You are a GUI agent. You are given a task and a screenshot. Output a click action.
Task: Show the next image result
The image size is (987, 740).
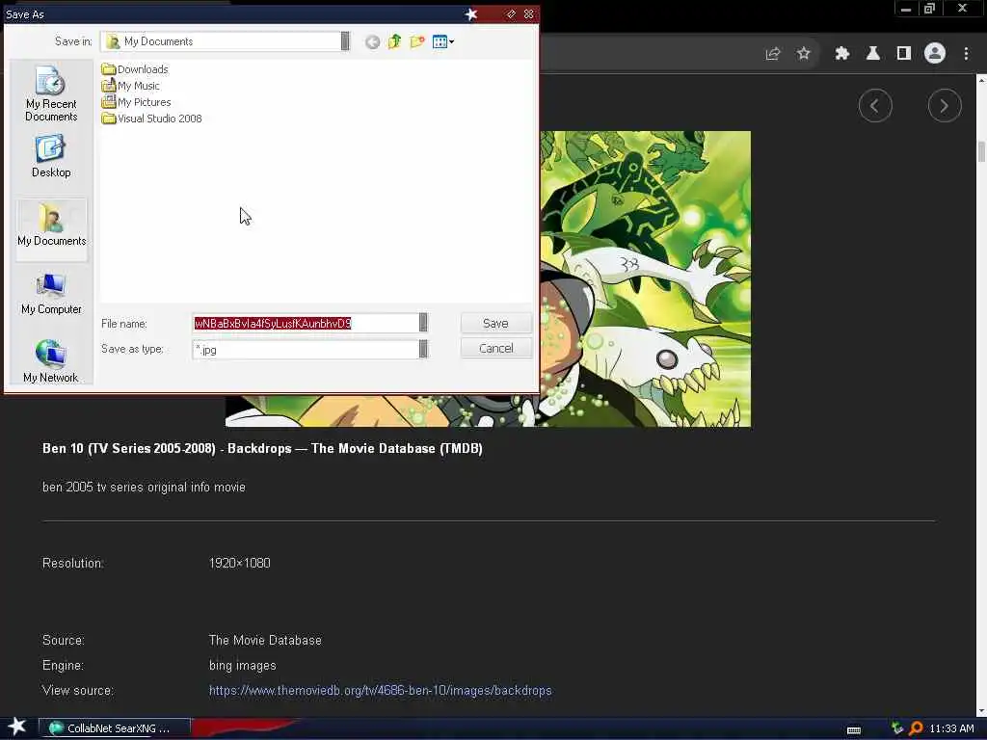coord(945,106)
